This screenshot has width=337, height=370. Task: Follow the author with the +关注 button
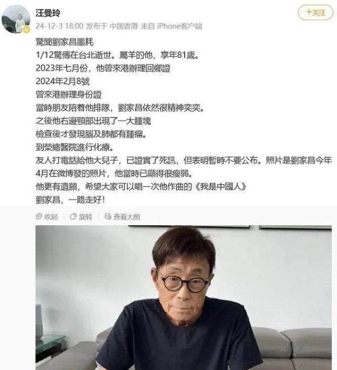point(316,12)
